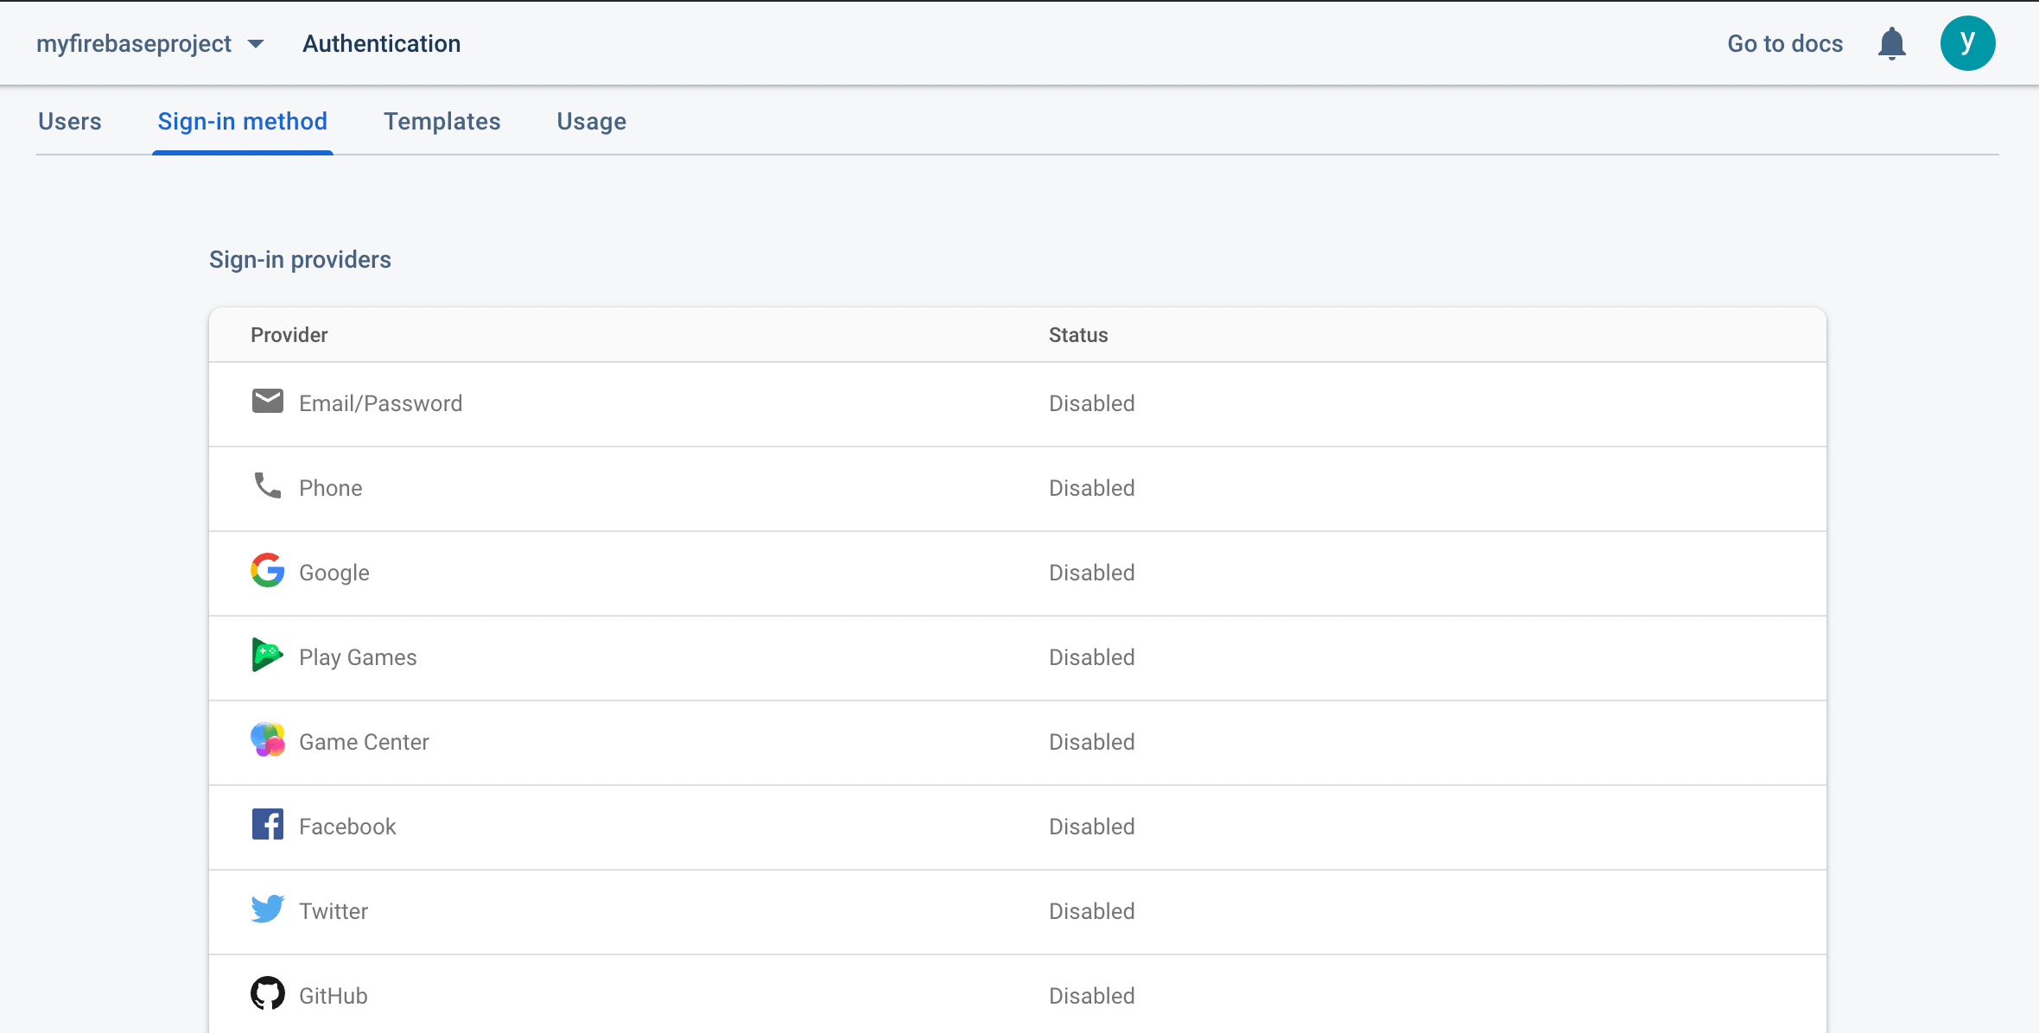Click Disabled status in Google row
Viewport: 2039px width, 1033px height.
pos(1091,573)
